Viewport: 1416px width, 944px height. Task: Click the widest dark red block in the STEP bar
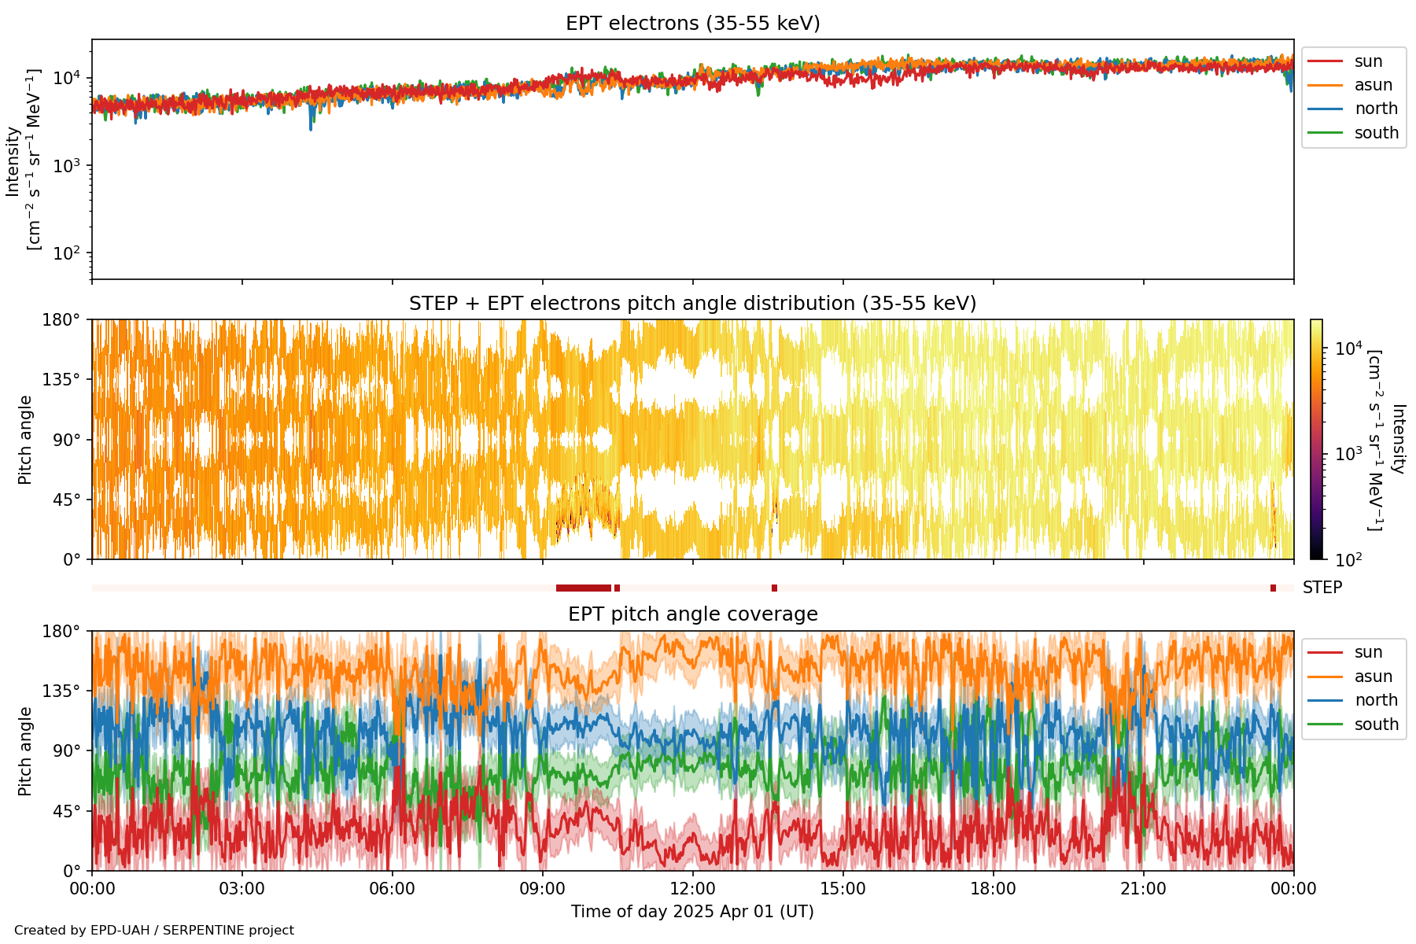click(583, 588)
